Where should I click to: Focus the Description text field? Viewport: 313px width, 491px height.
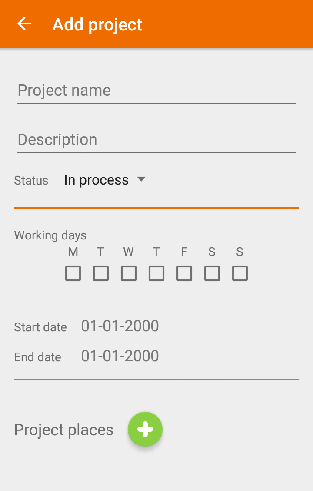click(x=156, y=140)
